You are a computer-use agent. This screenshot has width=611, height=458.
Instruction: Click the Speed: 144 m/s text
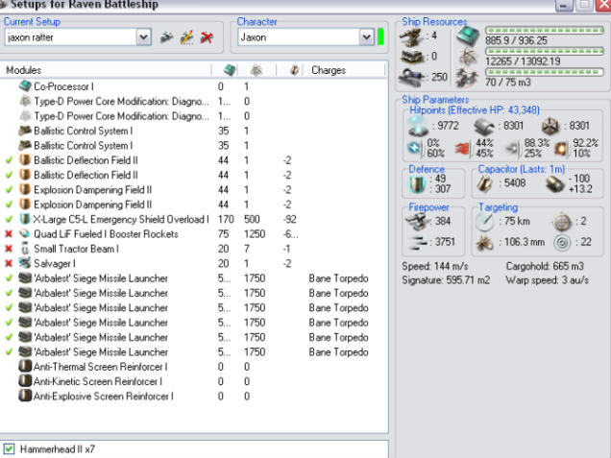pos(435,266)
